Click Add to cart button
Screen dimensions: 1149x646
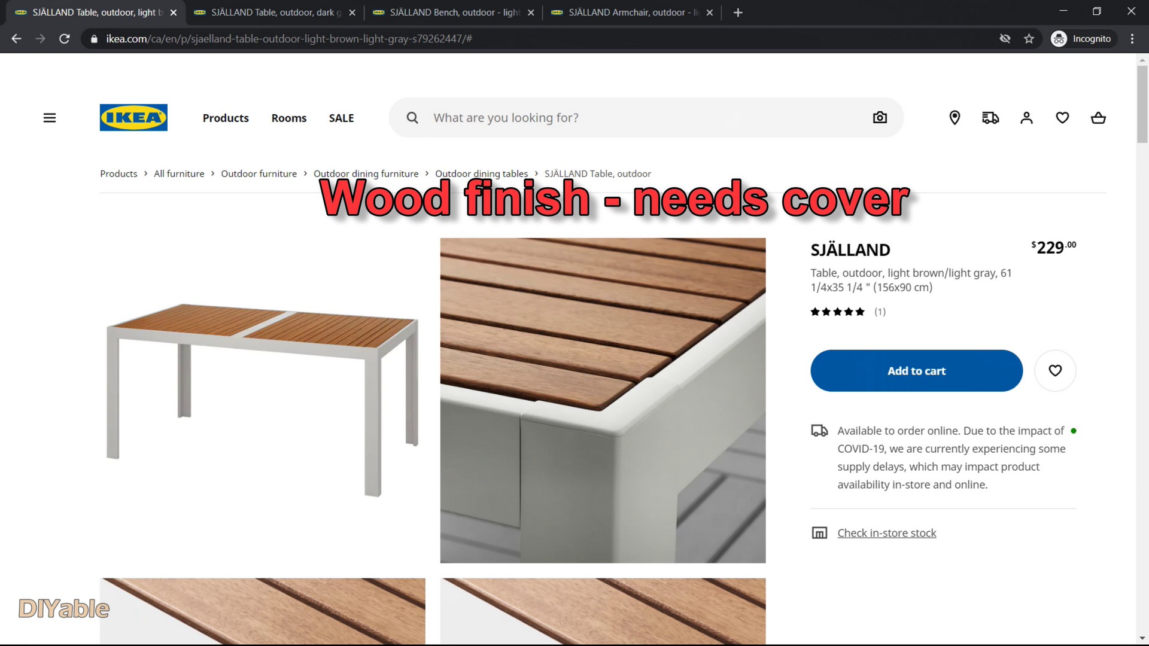coord(916,371)
